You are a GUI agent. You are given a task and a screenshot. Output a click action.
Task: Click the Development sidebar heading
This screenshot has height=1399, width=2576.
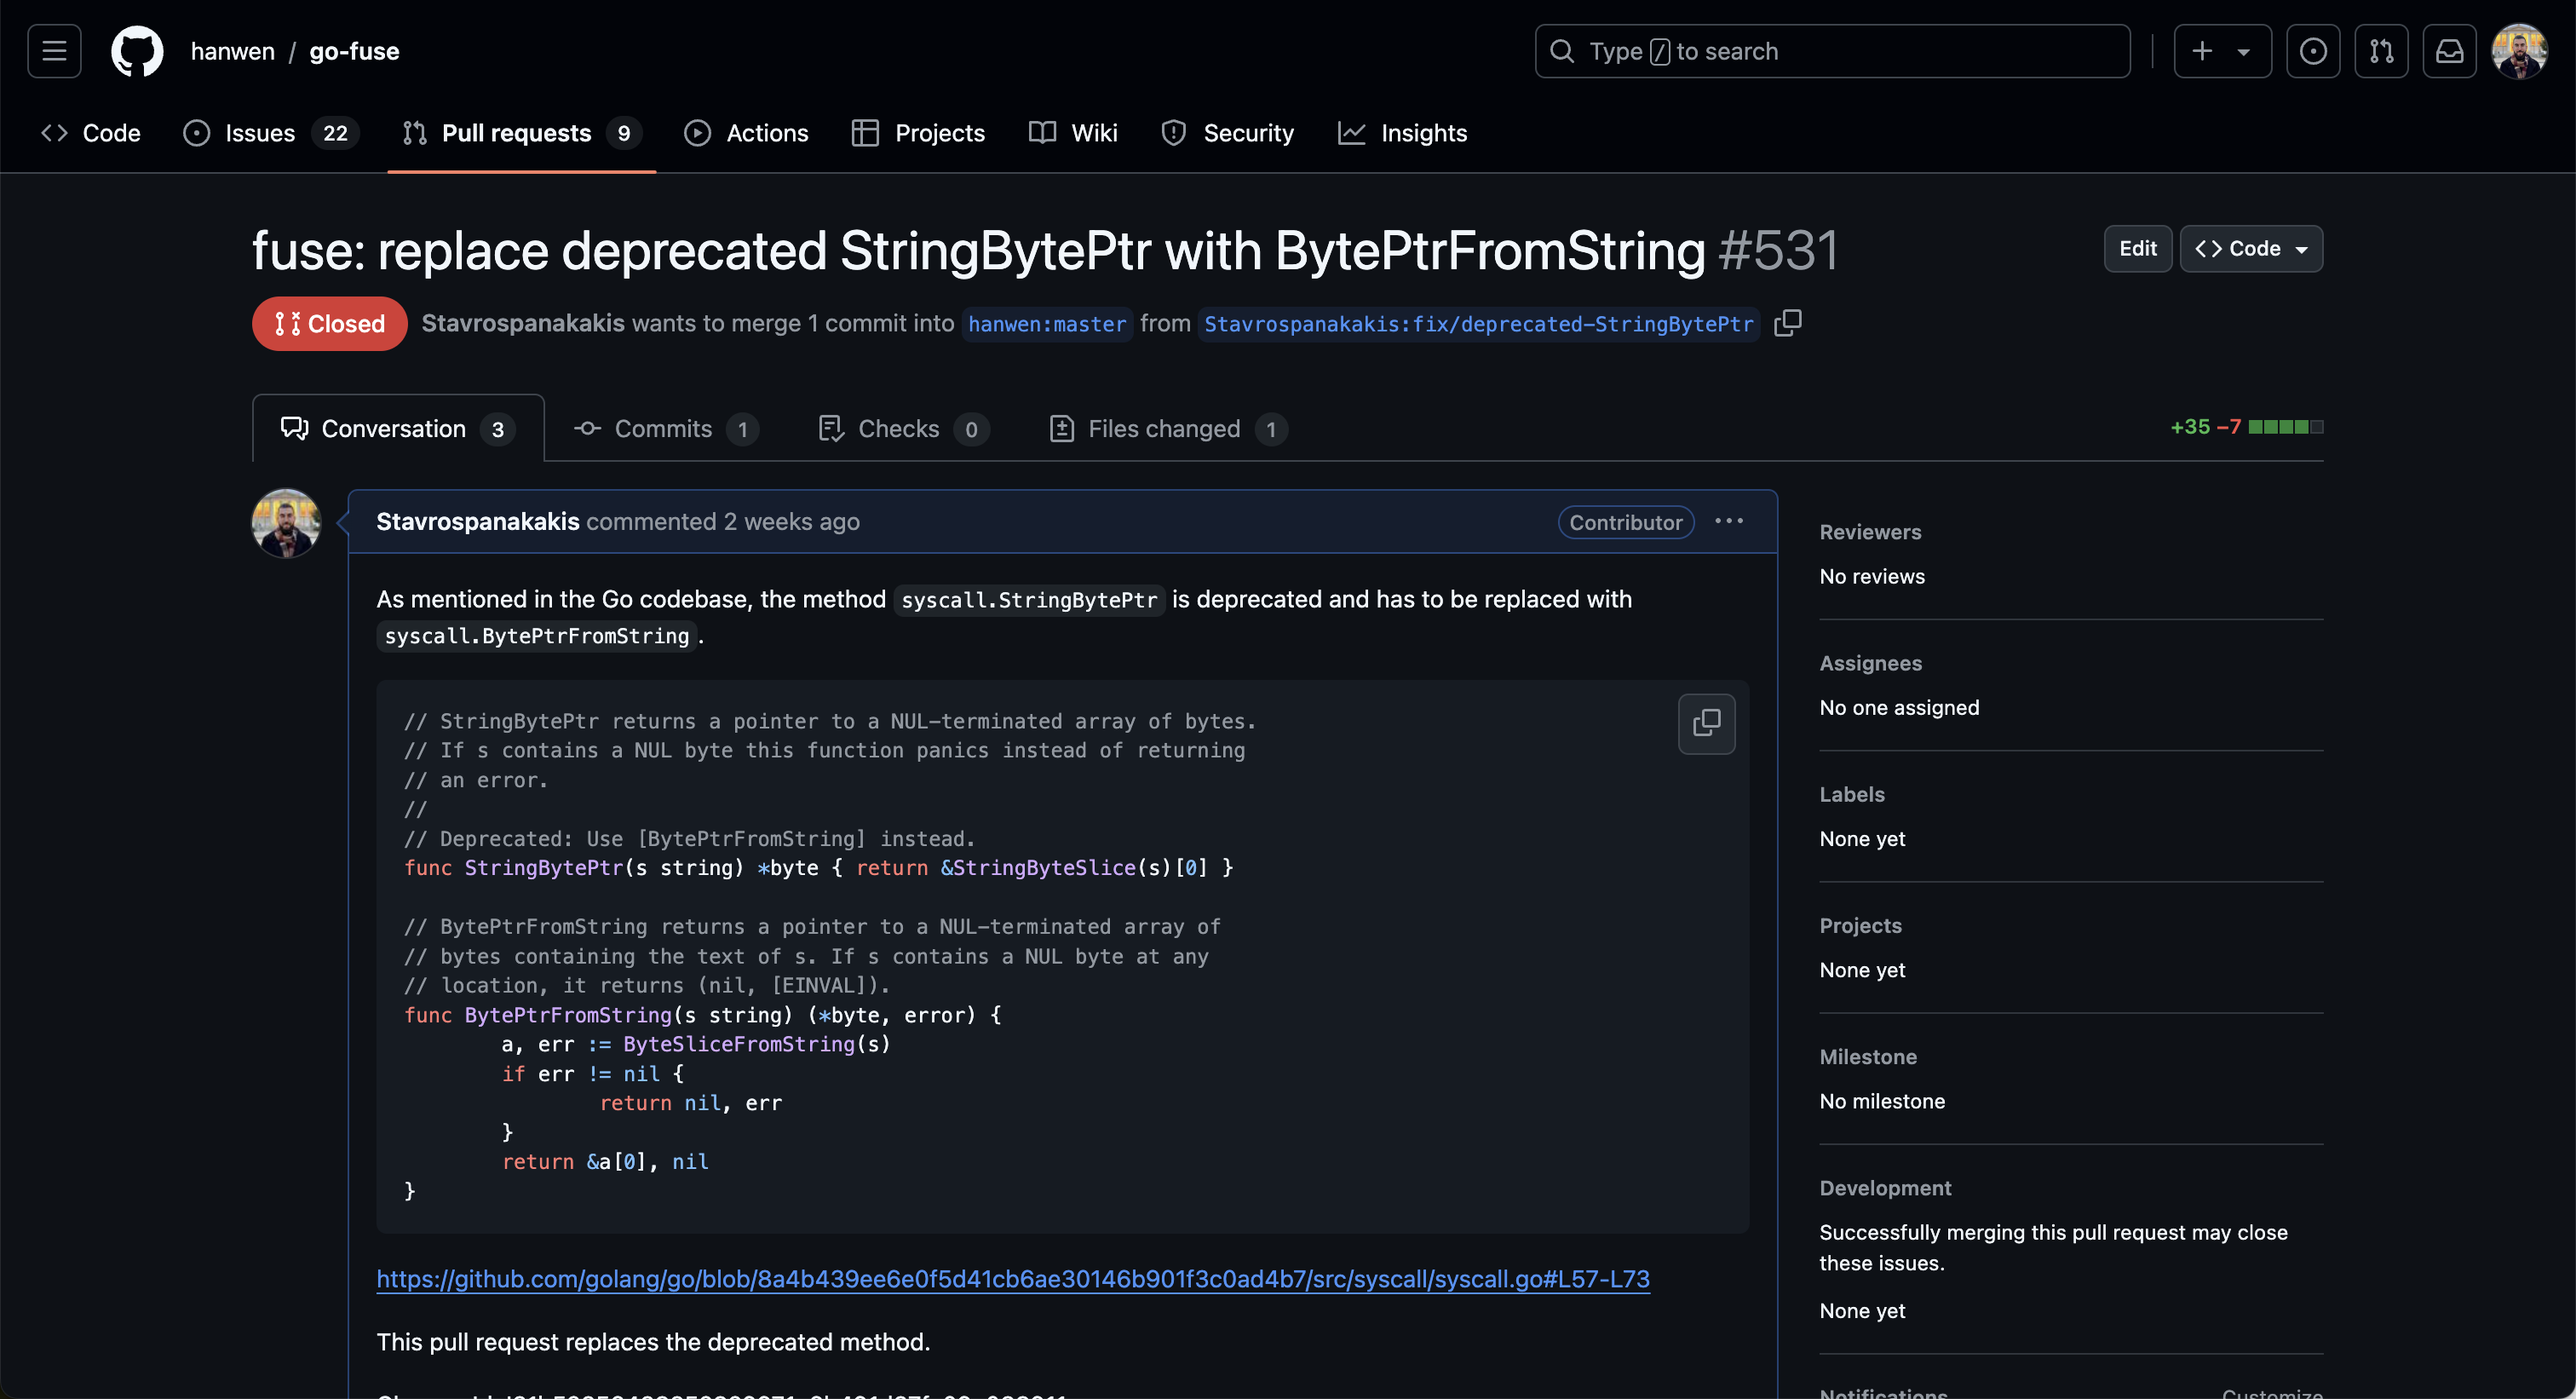coord(1884,1188)
